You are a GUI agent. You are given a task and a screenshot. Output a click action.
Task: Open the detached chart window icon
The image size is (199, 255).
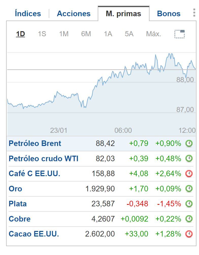click(x=179, y=34)
